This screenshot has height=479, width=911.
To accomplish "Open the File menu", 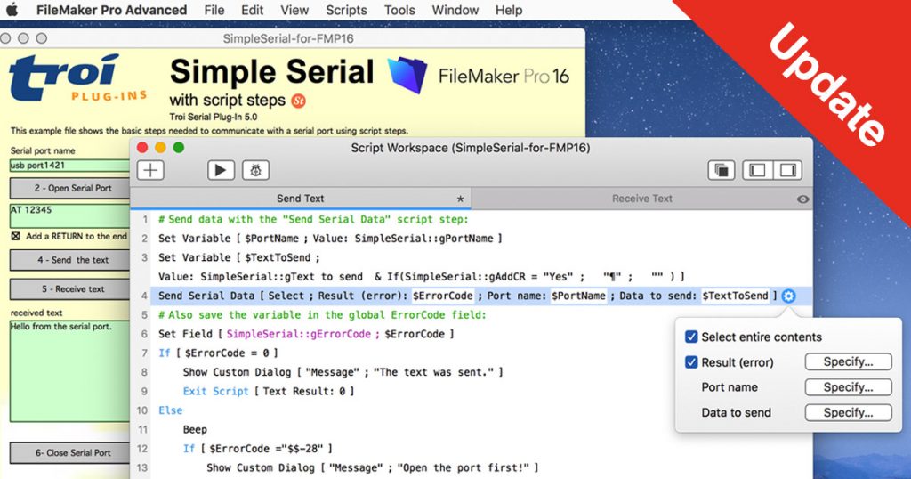I will pyautogui.click(x=214, y=10).
